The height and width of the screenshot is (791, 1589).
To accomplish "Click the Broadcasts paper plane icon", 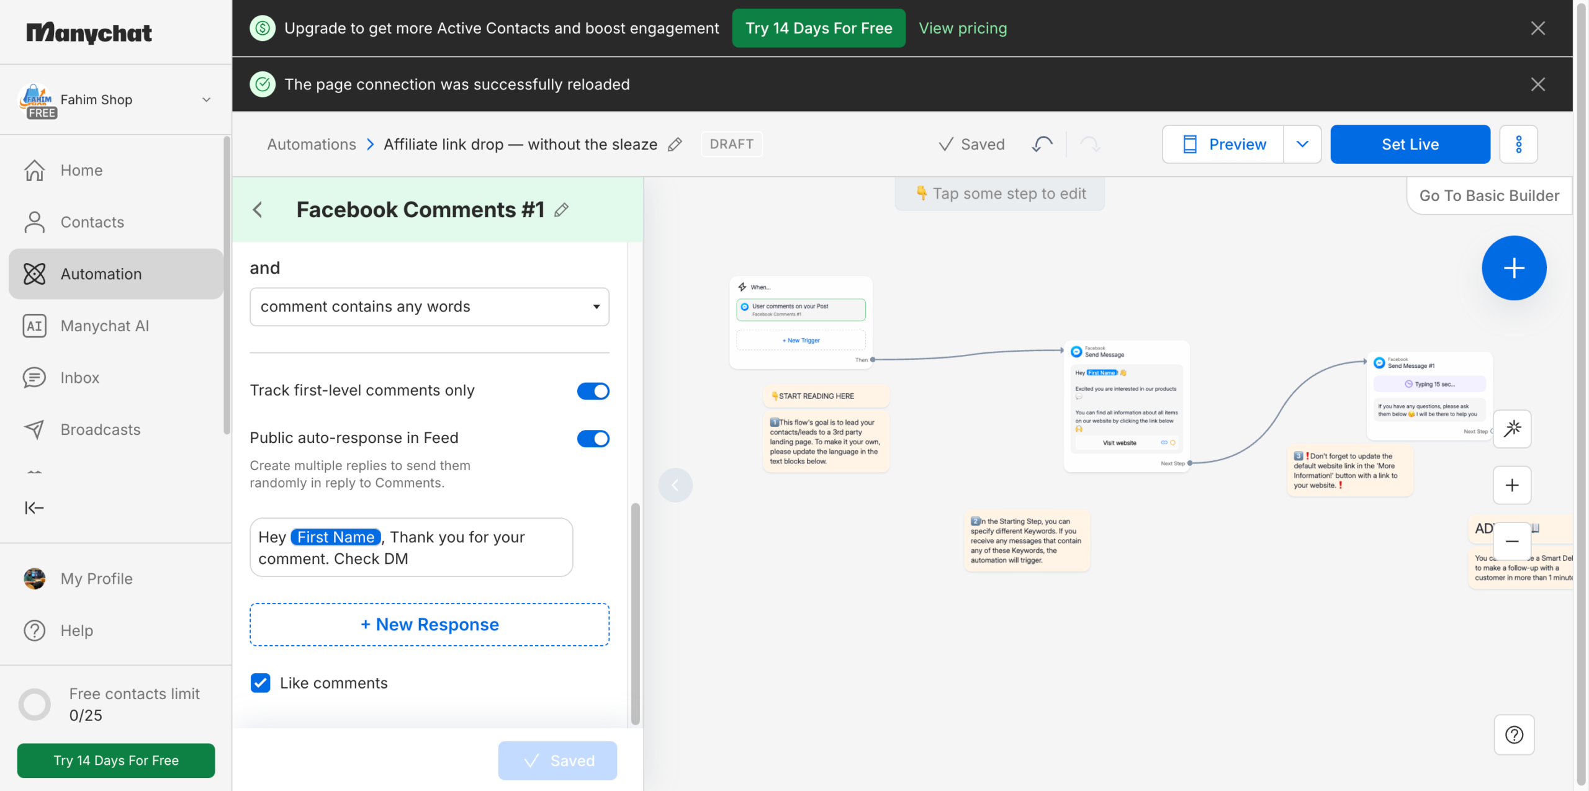I will pyautogui.click(x=34, y=430).
